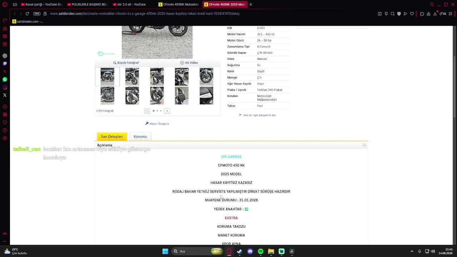The width and height of the screenshot is (457, 257).
Task: Open sidebar settings gear icon
Action: coord(5,138)
